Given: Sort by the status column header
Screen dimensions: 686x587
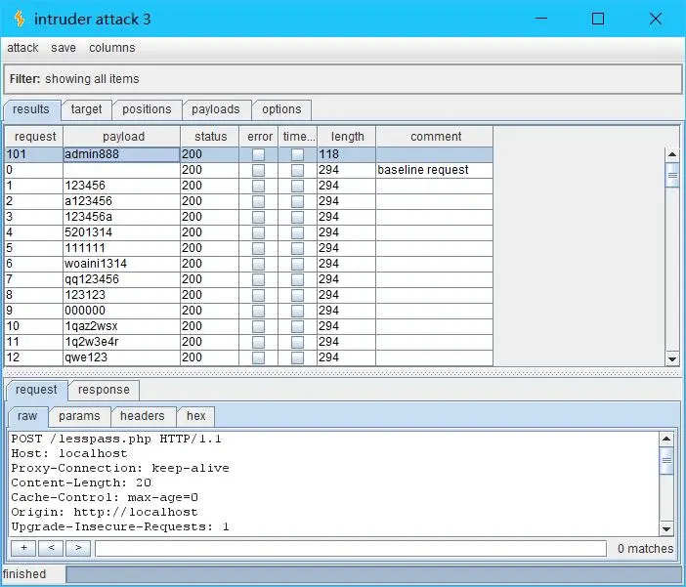Looking at the screenshot, I should coord(210,137).
